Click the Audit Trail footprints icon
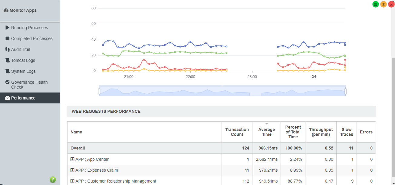This screenshot has width=395, height=185. [x=8, y=49]
